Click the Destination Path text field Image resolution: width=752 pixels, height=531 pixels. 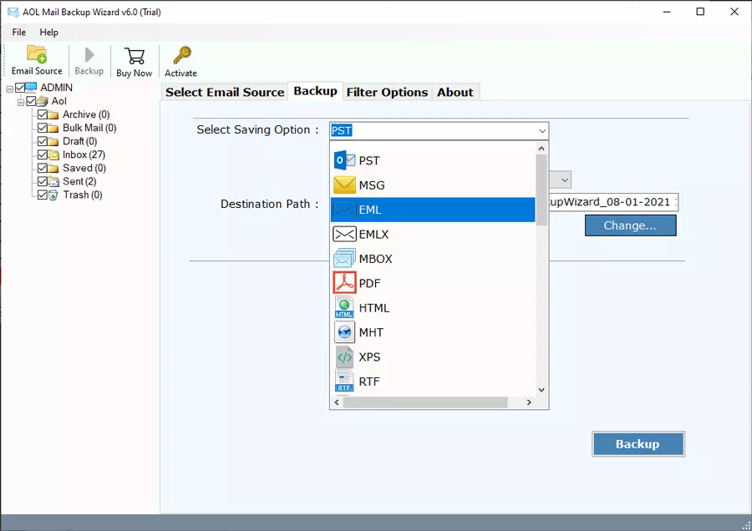pos(613,202)
